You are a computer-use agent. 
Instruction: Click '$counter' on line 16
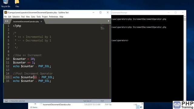[27, 81]
